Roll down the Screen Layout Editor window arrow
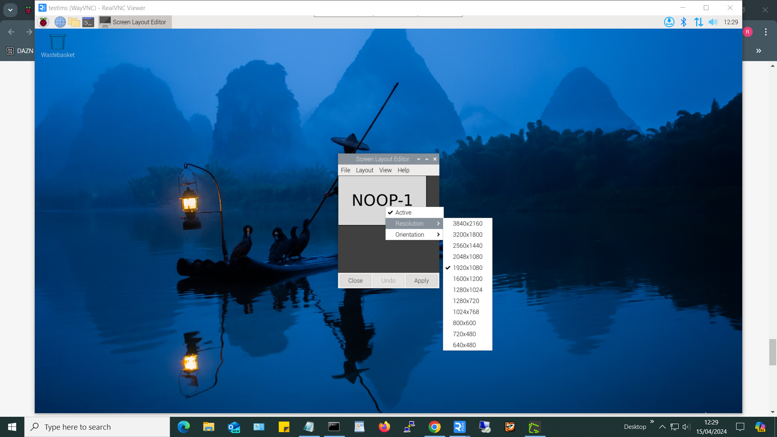The width and height of the screenshot is (777, 437). [418, 159]
